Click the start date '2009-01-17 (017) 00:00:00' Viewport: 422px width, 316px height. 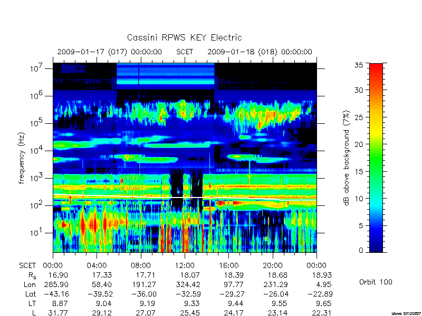[x=110, y=52]
